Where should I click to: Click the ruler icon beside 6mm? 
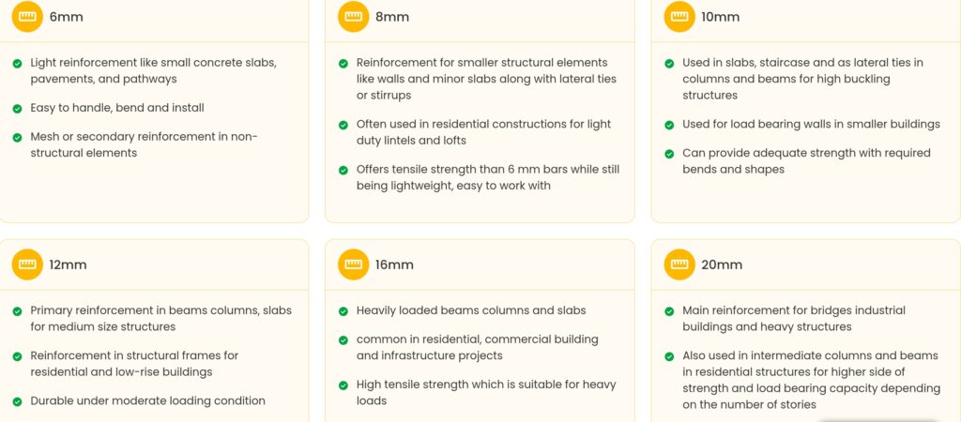tap(27, 17)
